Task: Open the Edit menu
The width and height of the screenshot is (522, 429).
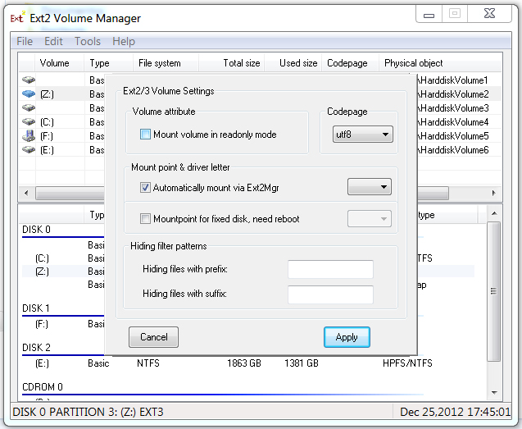Action: [53, 41]
